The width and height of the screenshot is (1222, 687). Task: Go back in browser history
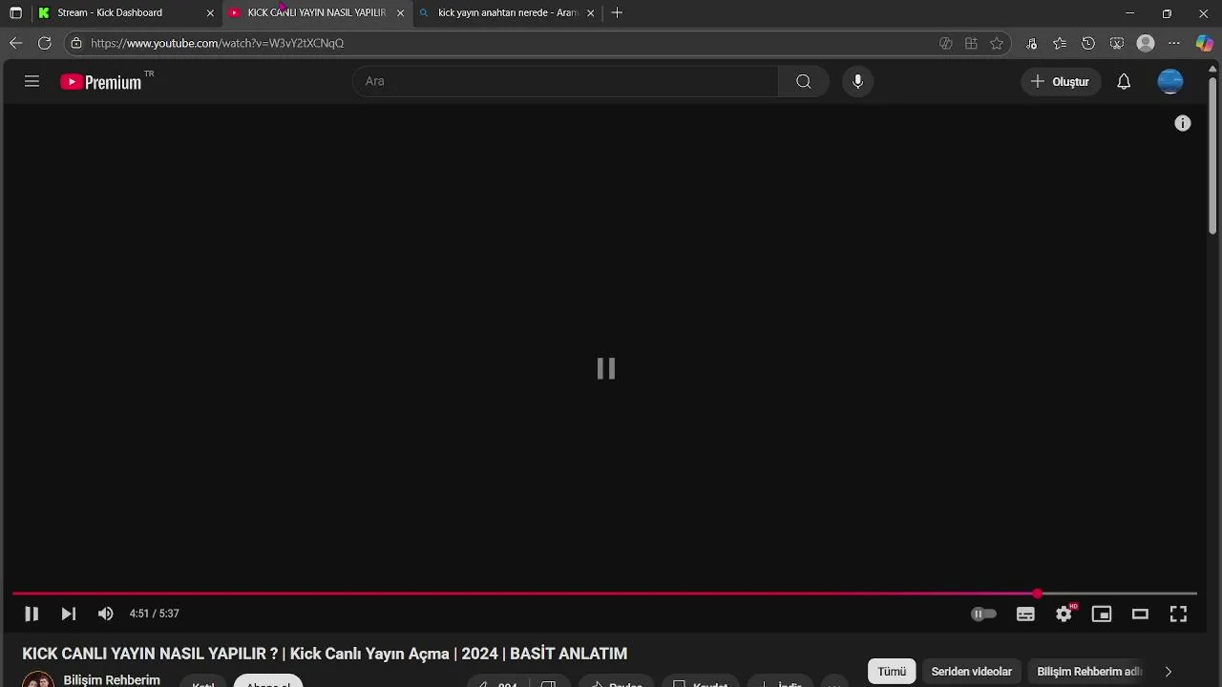coord(15,43)
